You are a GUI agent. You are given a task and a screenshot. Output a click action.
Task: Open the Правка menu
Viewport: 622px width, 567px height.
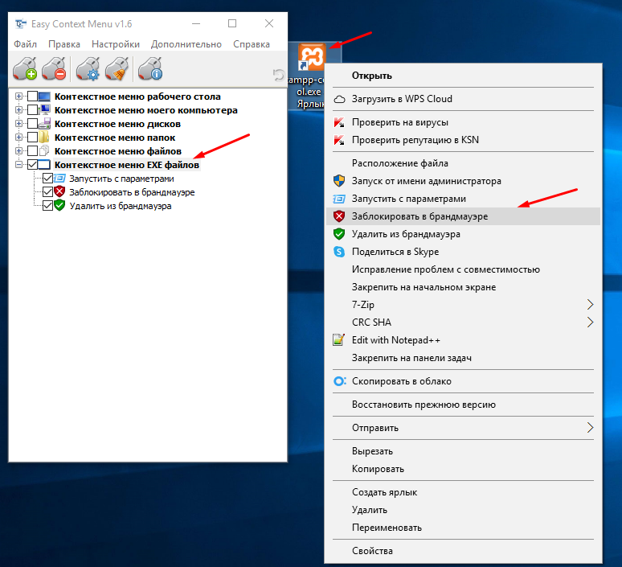pyautogui.click(x=64, y=44)
